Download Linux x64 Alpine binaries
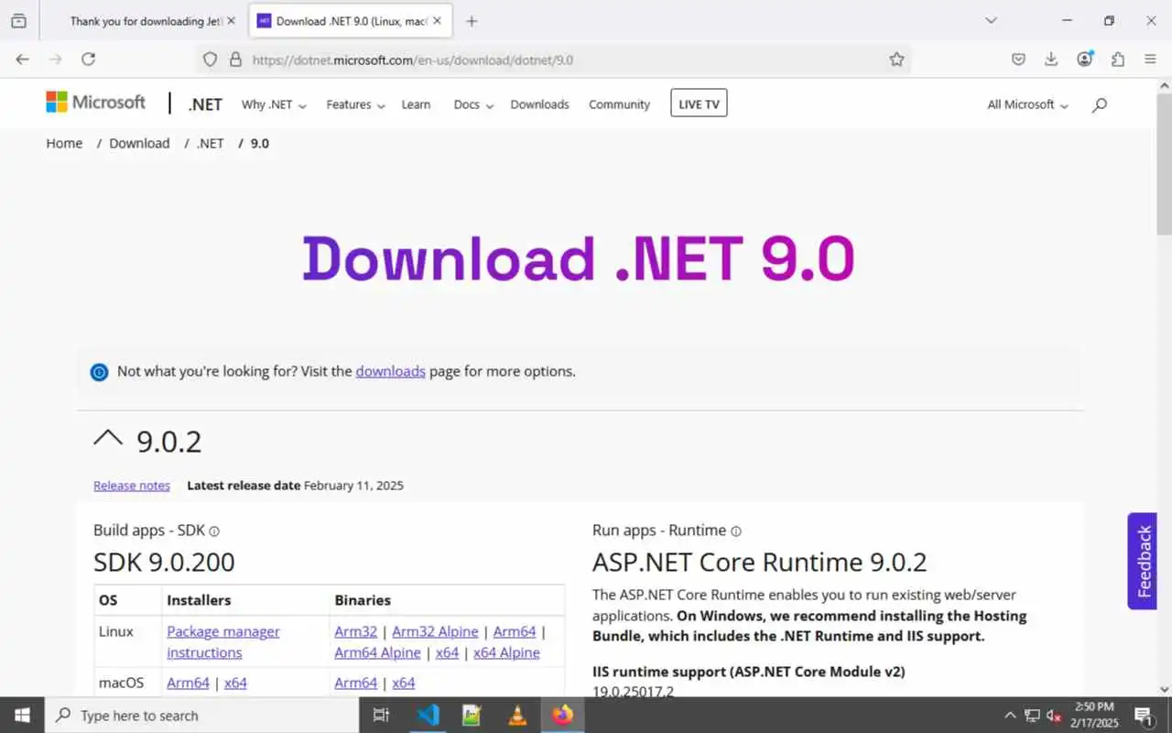Screen dimensions: 1172x733 point(506,652)
